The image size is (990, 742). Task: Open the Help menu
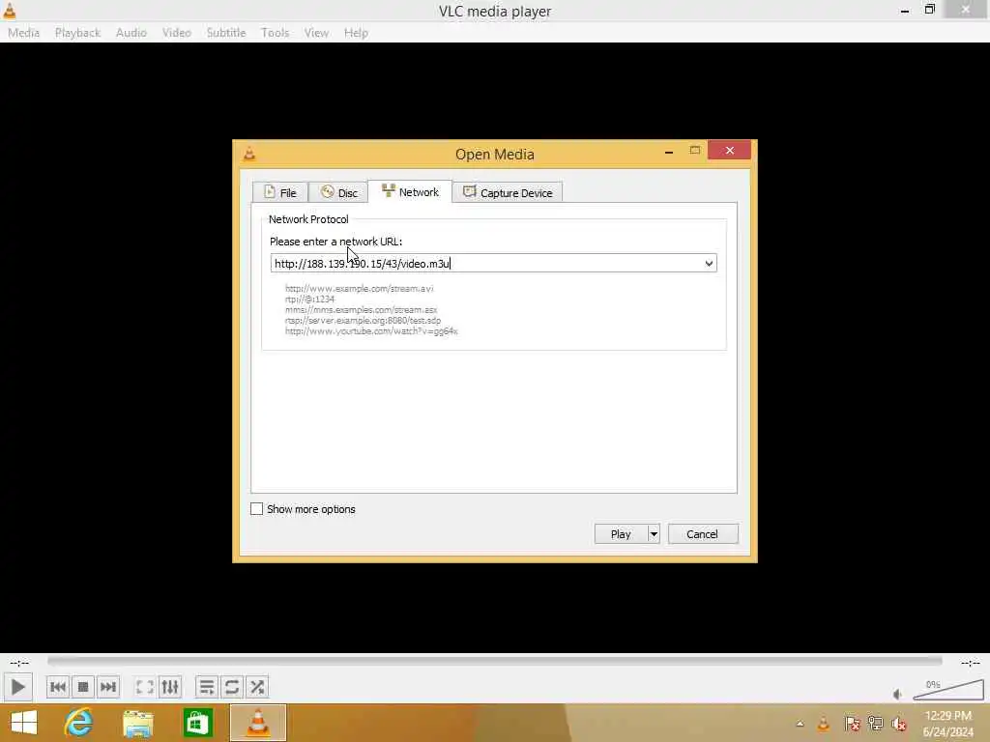pyautogui.click(x=356, y=33)
